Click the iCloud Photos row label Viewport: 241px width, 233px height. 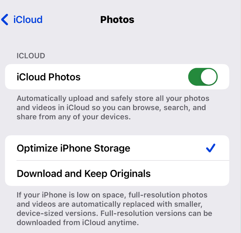click(48, 77)
